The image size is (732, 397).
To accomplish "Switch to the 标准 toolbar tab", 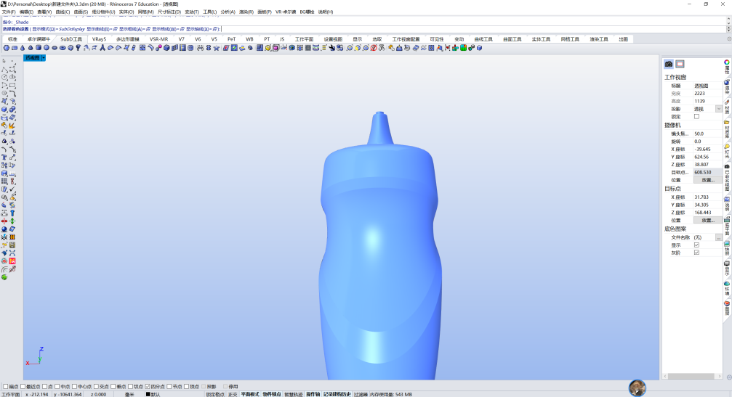I will click(x=12, y=39).
